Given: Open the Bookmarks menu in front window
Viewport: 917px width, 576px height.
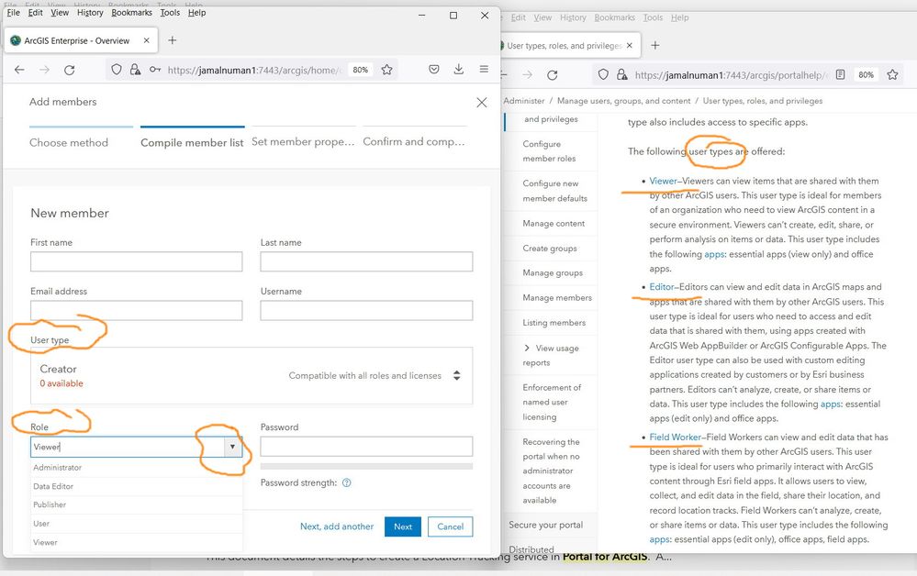Looking at the screenshot, I should pos(131,12).
